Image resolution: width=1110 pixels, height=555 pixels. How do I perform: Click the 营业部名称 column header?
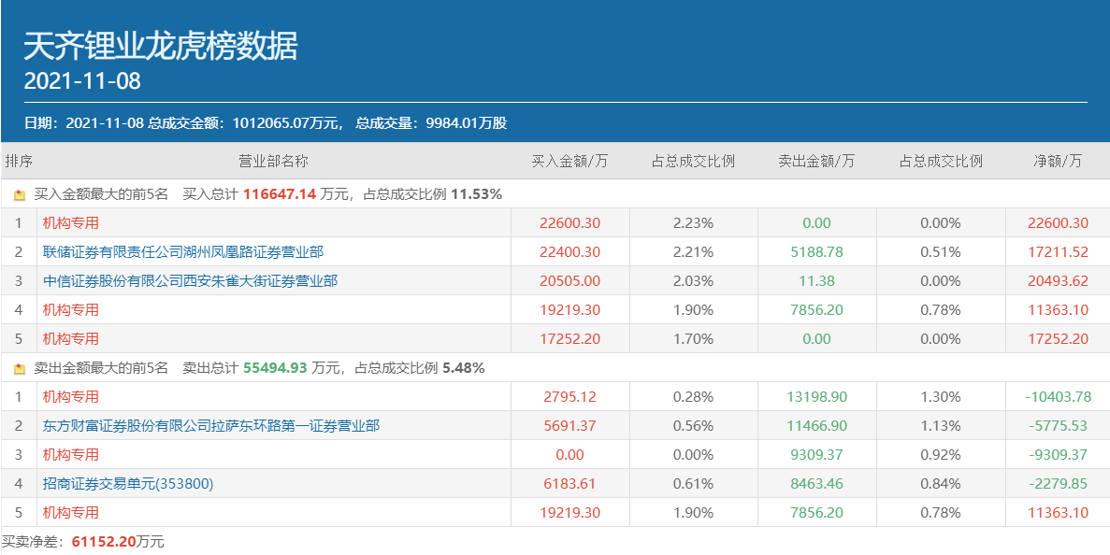click(273, 162)
